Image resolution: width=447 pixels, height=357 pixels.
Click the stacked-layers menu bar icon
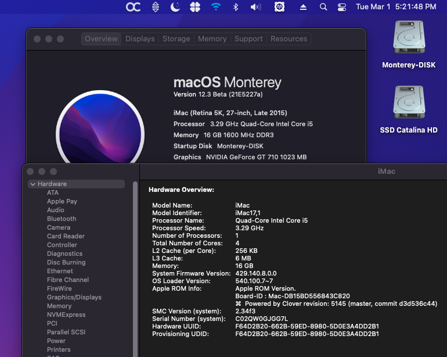156,7
